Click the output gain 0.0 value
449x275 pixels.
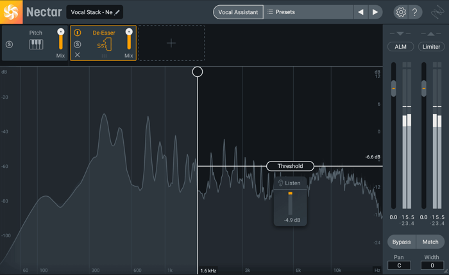pyautogui.click(x=424, y=217)
